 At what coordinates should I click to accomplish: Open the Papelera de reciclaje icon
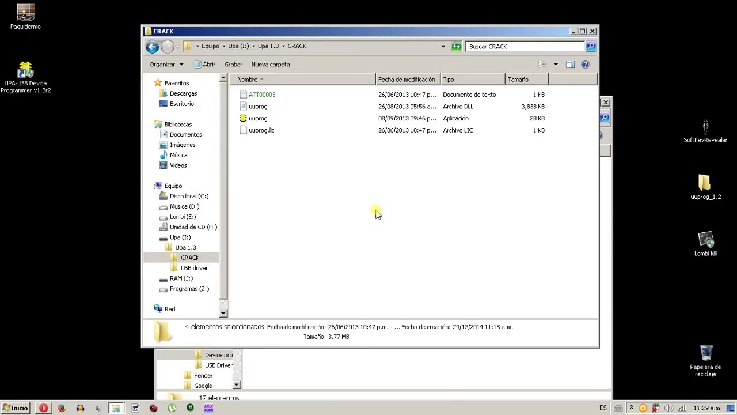[705, 361]
